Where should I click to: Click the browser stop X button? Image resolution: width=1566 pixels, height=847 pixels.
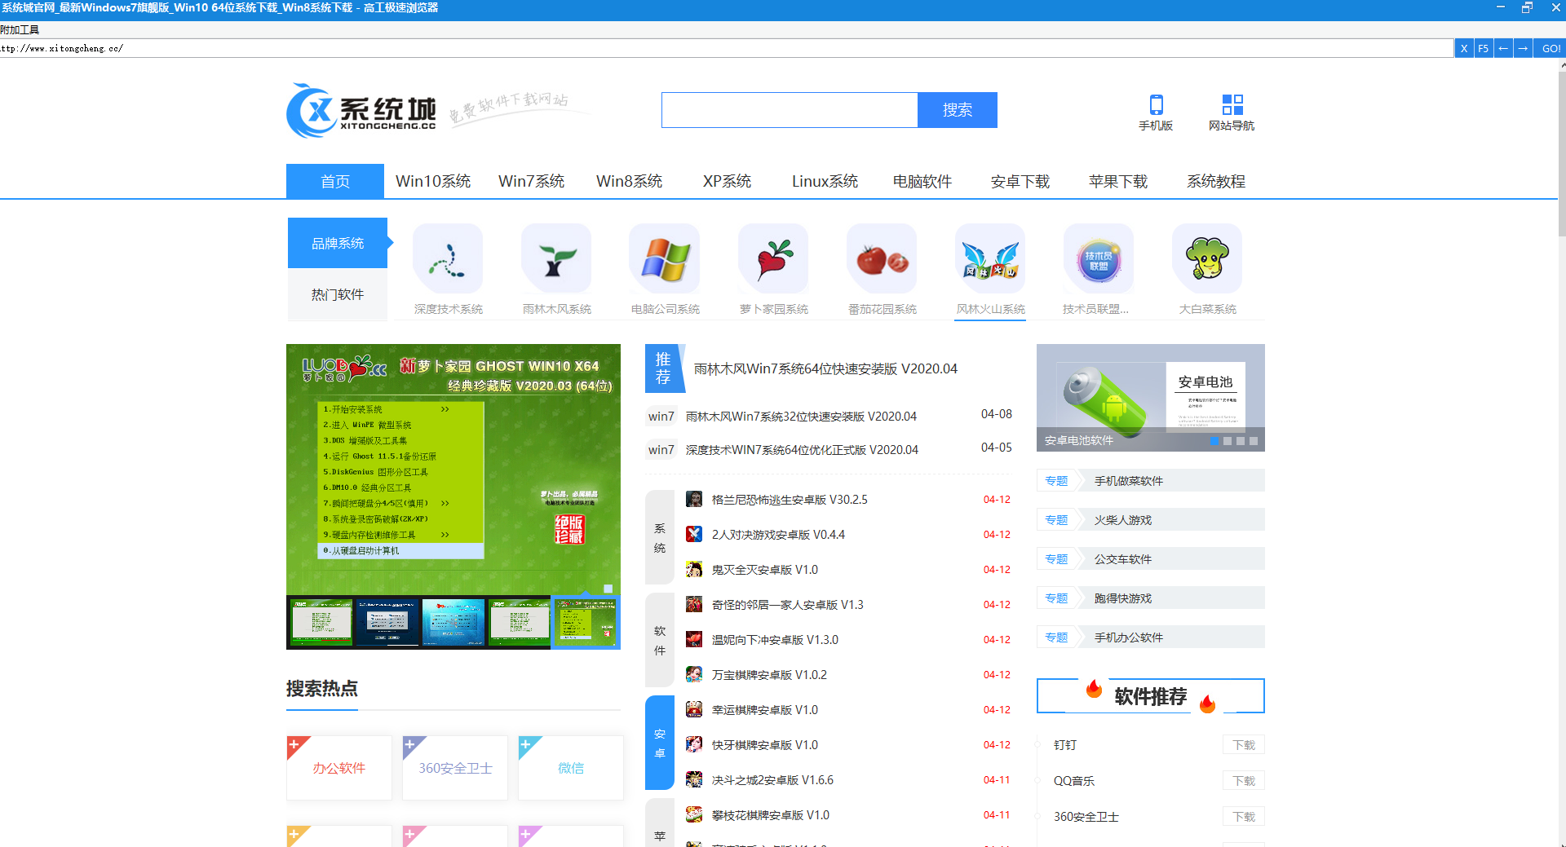[1464, 48]
